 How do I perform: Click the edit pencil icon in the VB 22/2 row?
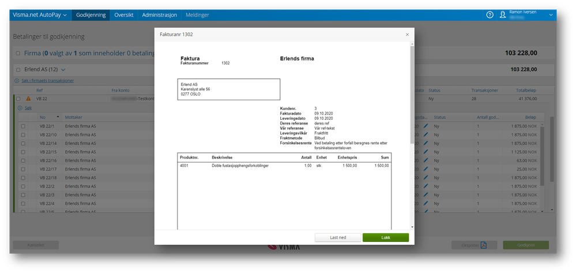(426, 187)
